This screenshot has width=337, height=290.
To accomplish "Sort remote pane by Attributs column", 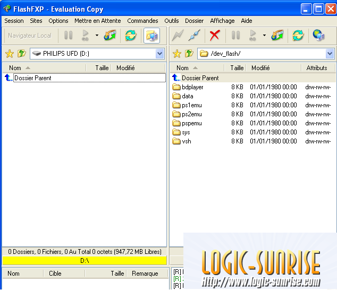I will pyautogui.click(x=318, y=68).
